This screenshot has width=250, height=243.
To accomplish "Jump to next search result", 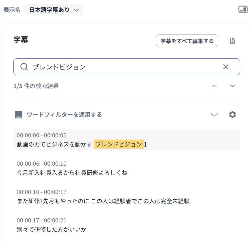I will [233, 86].
